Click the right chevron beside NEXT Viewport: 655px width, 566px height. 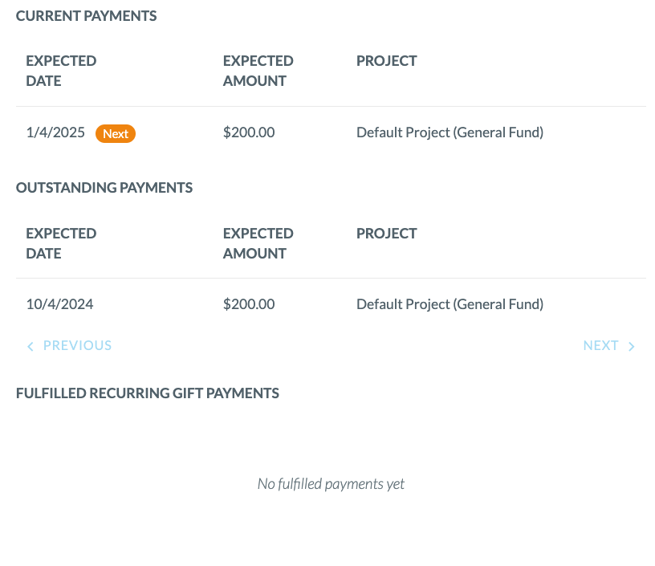(632, 346)
